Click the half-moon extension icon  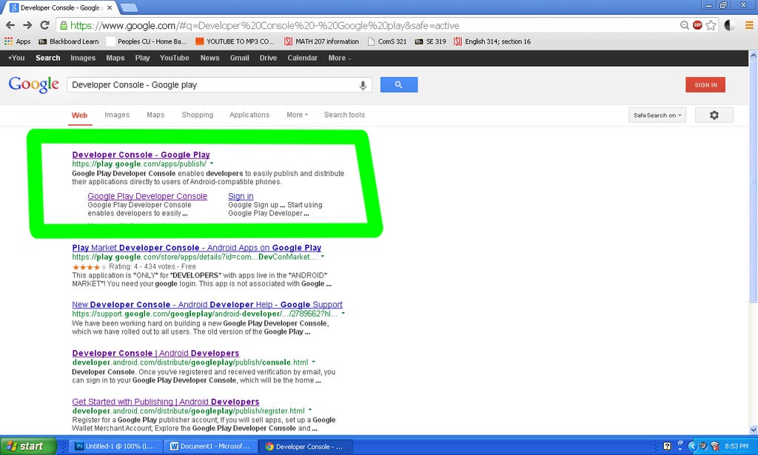pyautogui.click(x=729, y=25)
